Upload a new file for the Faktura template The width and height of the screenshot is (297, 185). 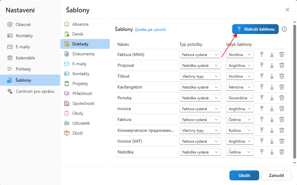point(262,119)
